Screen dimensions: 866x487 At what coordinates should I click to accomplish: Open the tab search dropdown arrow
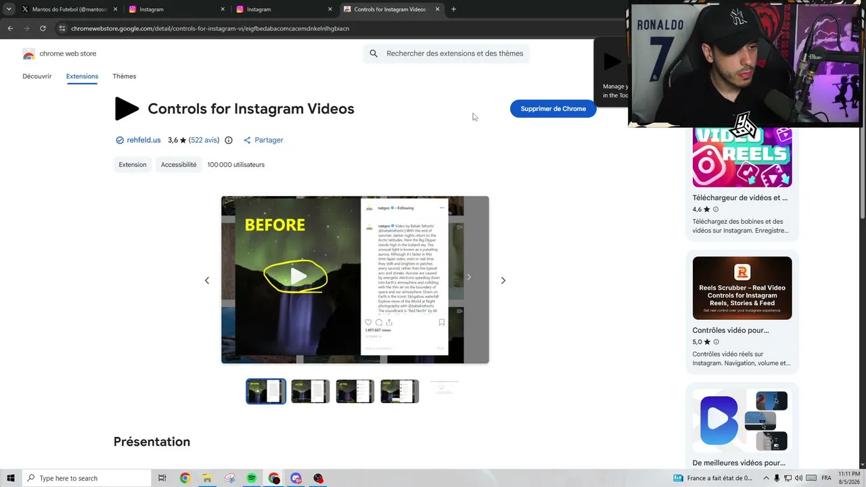[x=9, y=9]
